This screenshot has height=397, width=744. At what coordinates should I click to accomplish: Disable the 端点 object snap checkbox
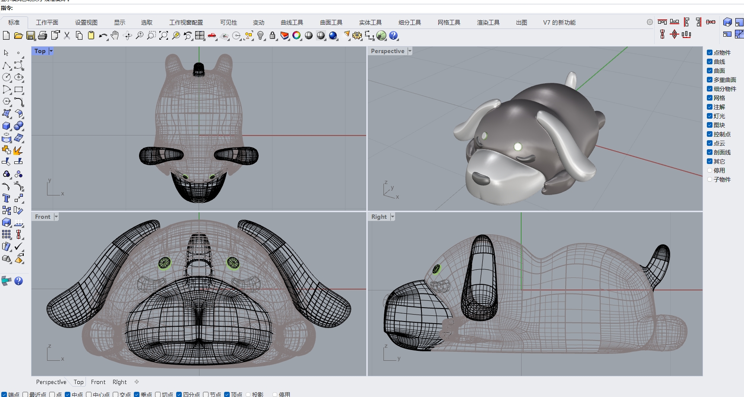tap(4, 394)
